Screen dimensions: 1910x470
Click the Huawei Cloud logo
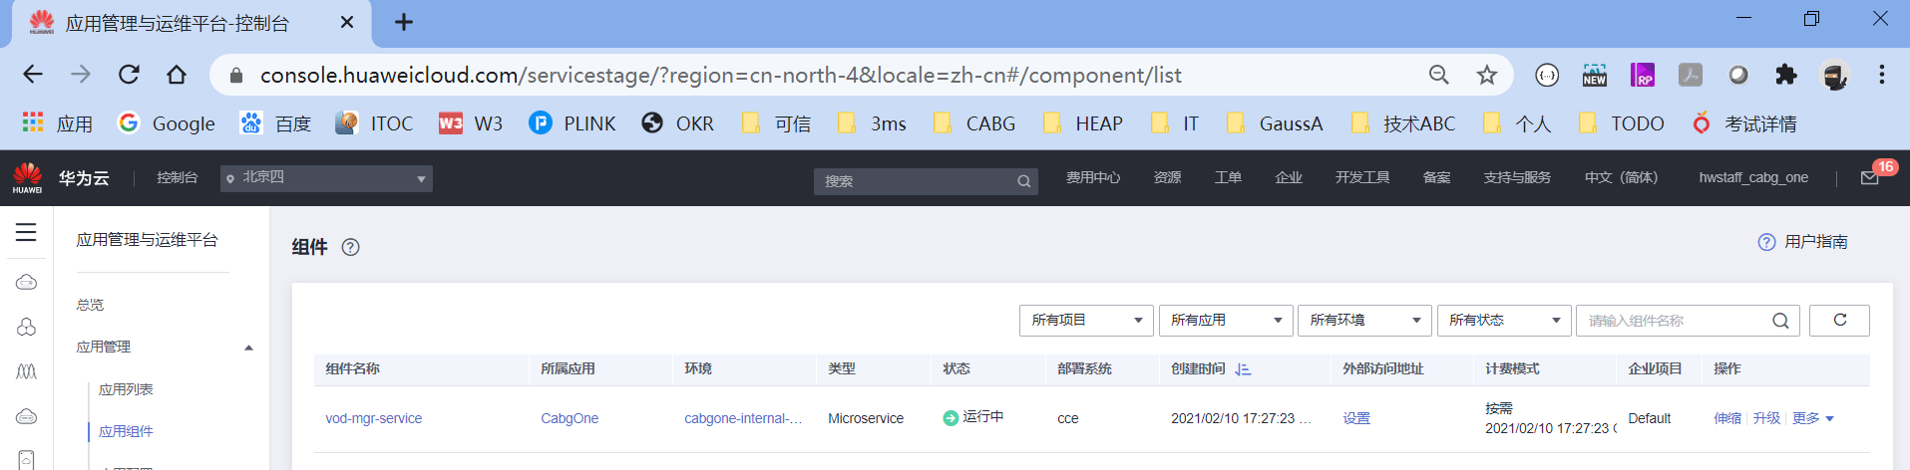click(28, 177)
